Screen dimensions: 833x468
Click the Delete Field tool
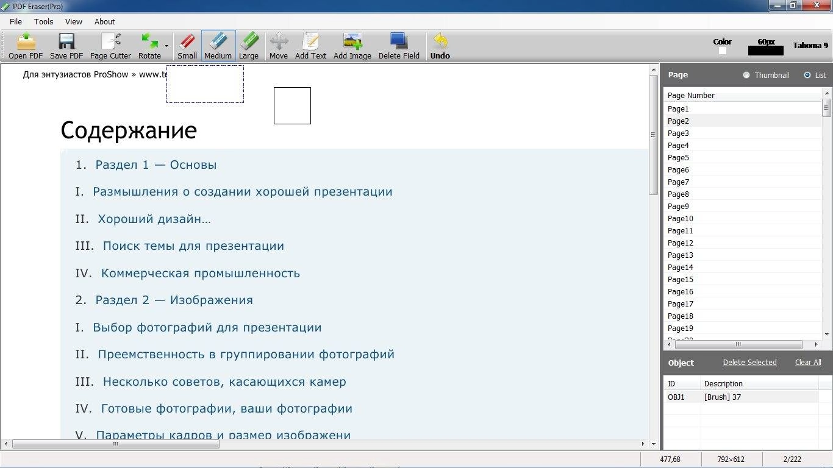coord(399,46)
